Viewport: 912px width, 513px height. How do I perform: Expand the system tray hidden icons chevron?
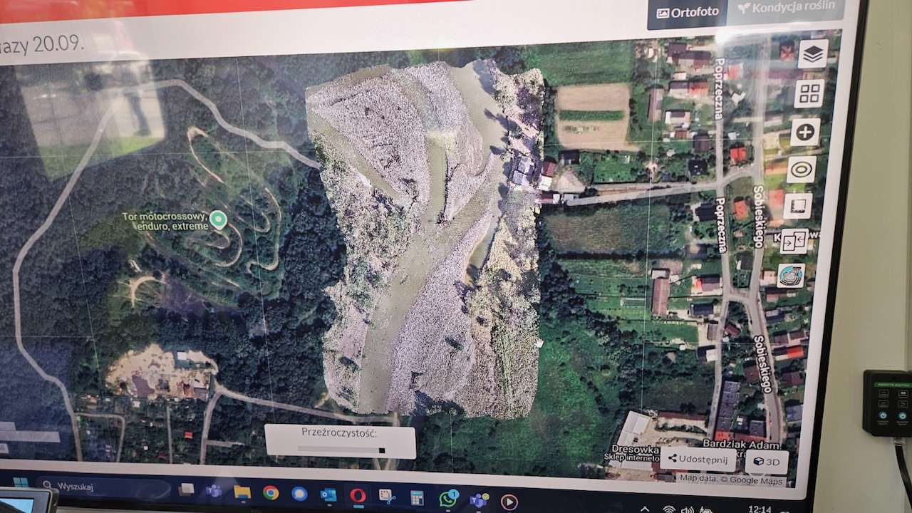coord(645,509)
